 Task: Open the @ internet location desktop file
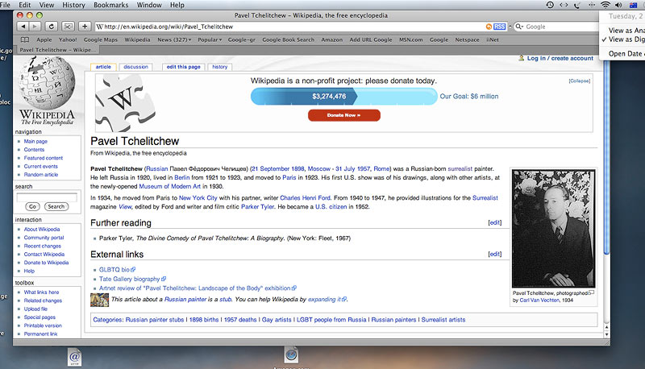(x=74, y=357)
